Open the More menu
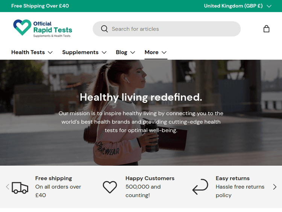282x212 pixels. 155,52
